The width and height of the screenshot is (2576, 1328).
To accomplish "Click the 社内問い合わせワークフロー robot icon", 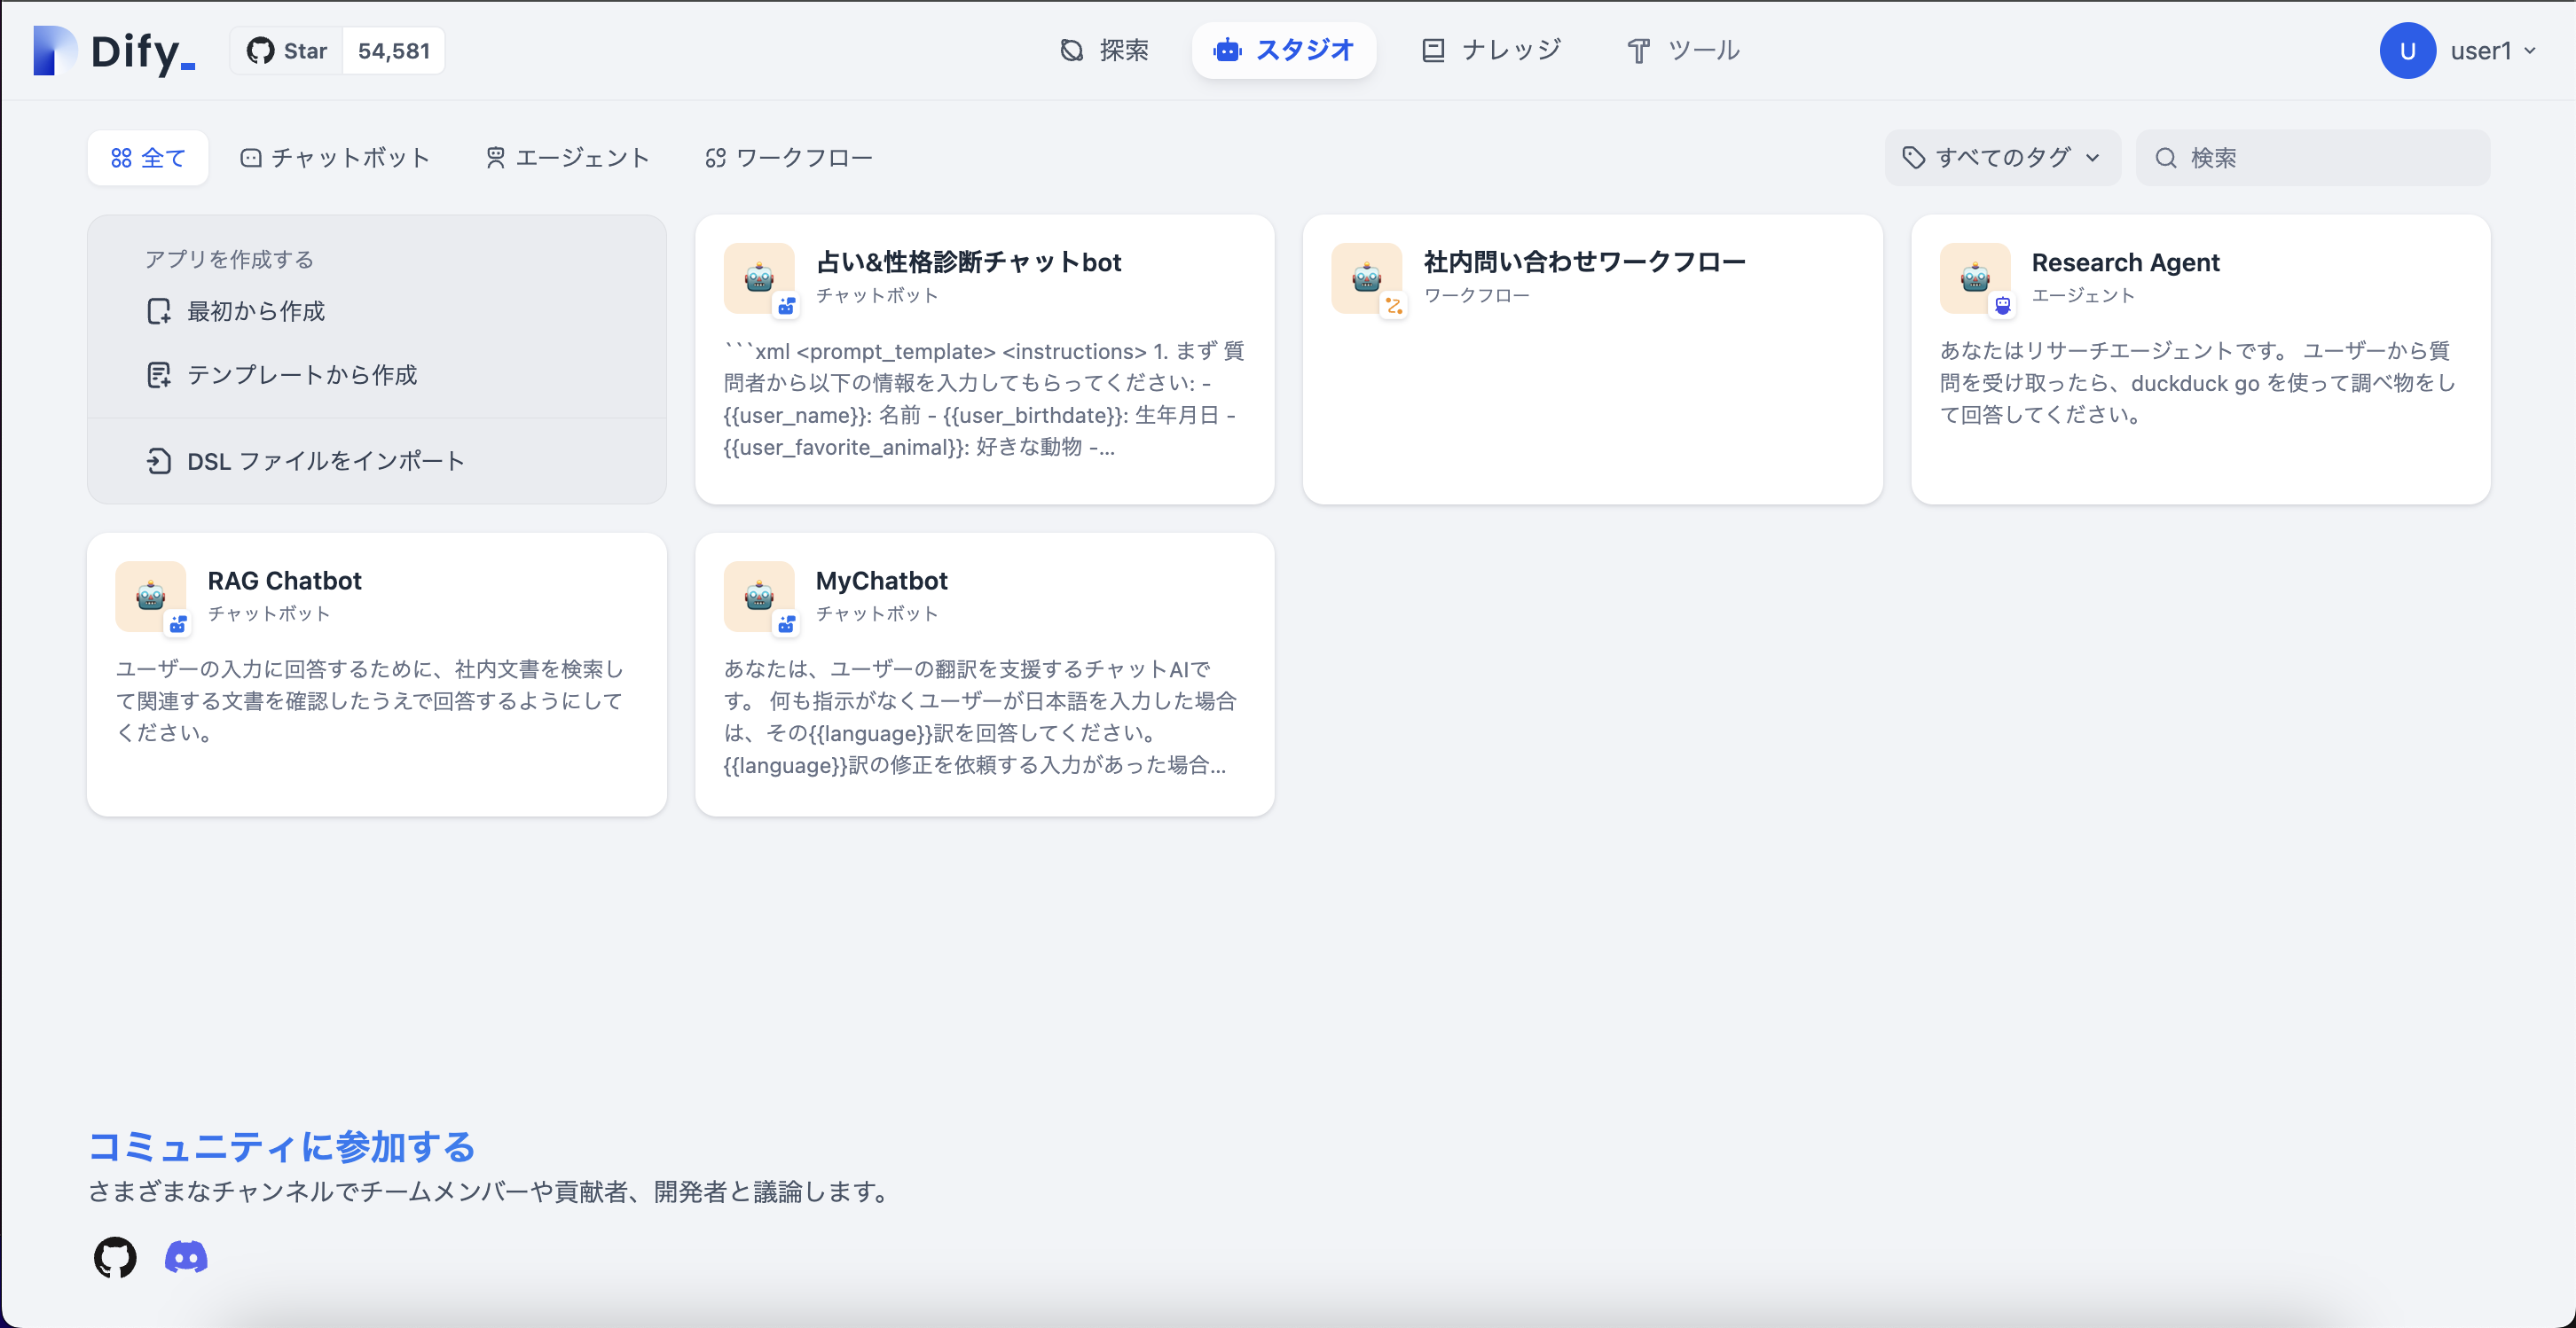I will [x=1366, y=277].
